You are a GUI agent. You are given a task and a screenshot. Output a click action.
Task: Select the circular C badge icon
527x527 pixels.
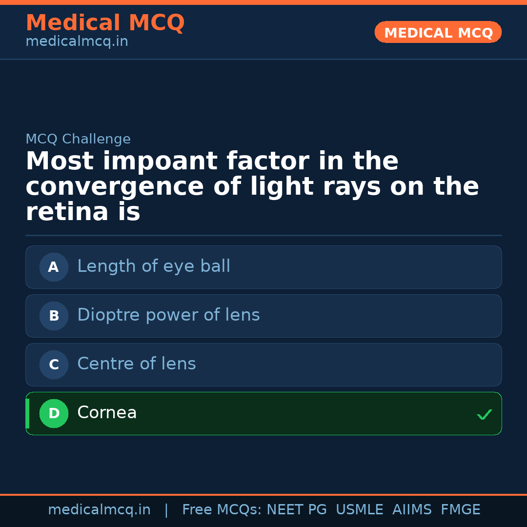click(54, 365)
